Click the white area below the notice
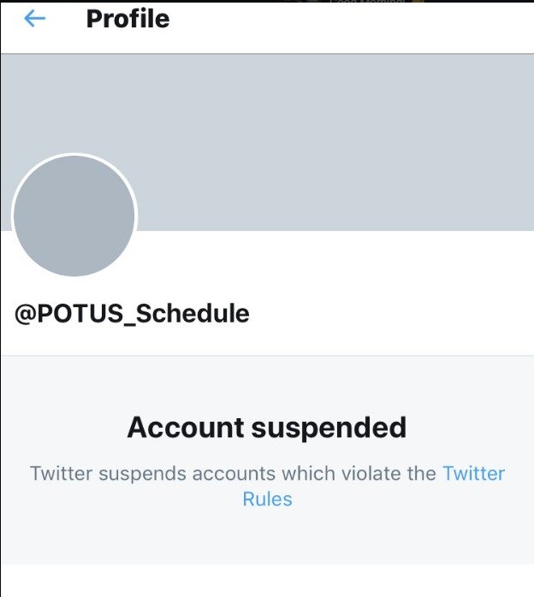The height and width of the screenshot is (597, 534). click(x=267, y=581)
